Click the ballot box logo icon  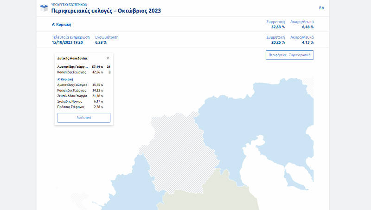(x=44, y=8)
